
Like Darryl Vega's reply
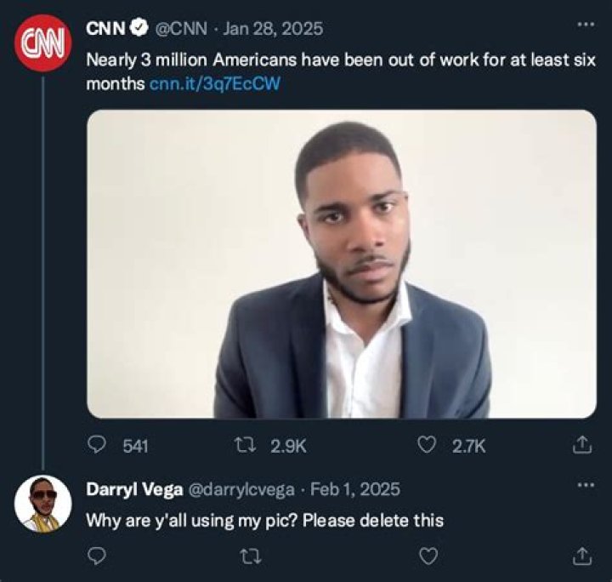[x=429, y=556]
